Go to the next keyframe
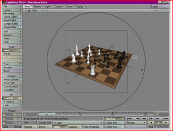The image size is (173, 131). [x=158, y=119]
